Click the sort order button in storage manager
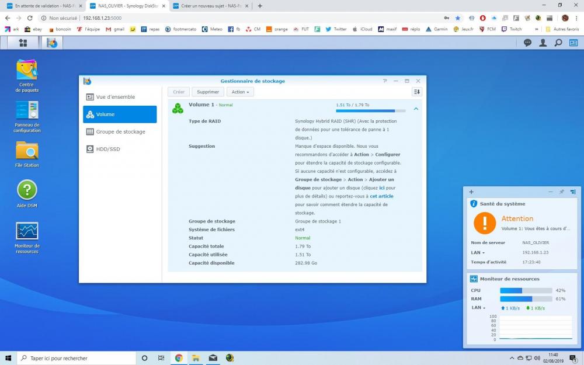This screenshot has height=365, width=584. click(x=416, y=92)
